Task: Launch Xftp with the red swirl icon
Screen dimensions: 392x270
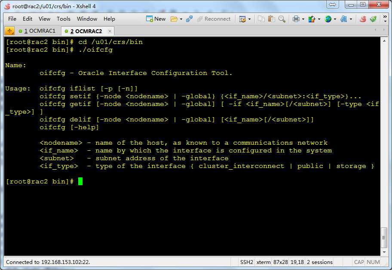Action: click(x=363, y=19)
